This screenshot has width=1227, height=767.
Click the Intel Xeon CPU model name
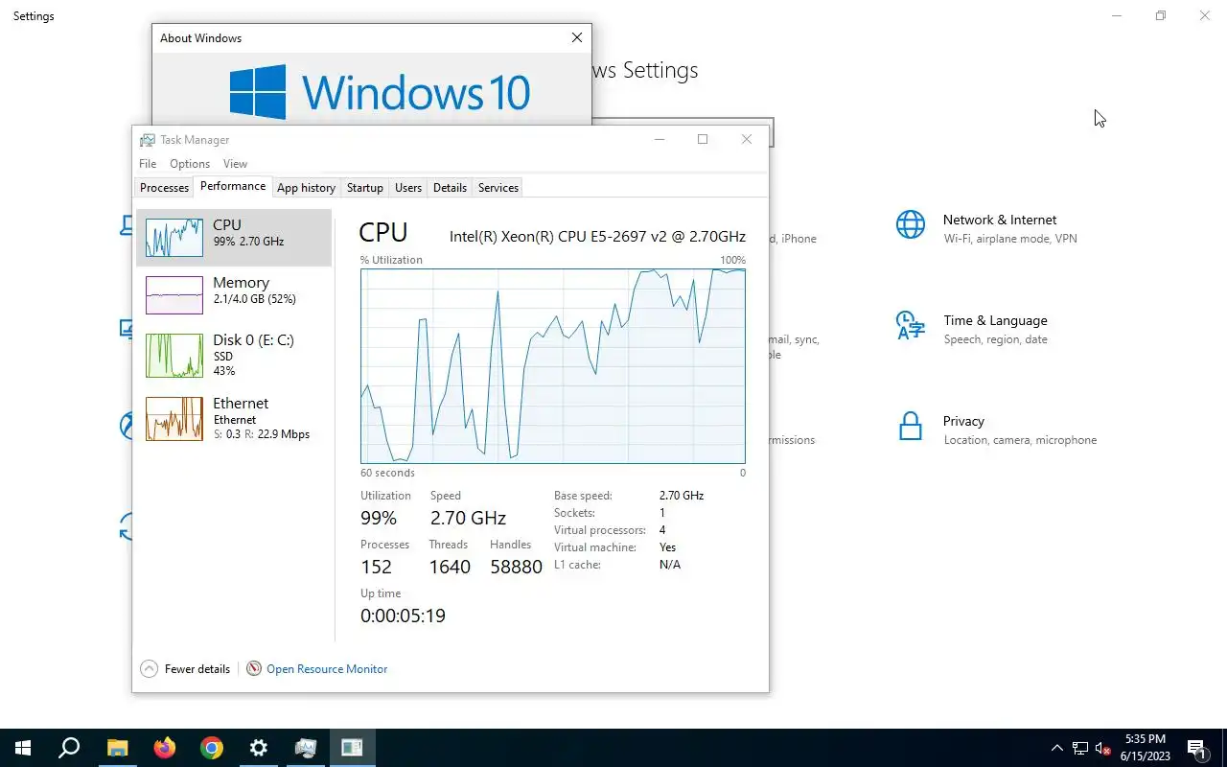pyautogui.click(x=597, y=236)
